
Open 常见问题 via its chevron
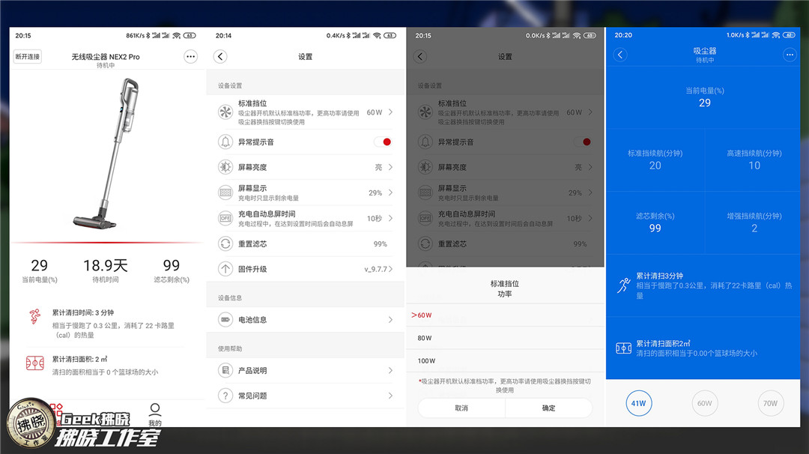tap(390, 396)
